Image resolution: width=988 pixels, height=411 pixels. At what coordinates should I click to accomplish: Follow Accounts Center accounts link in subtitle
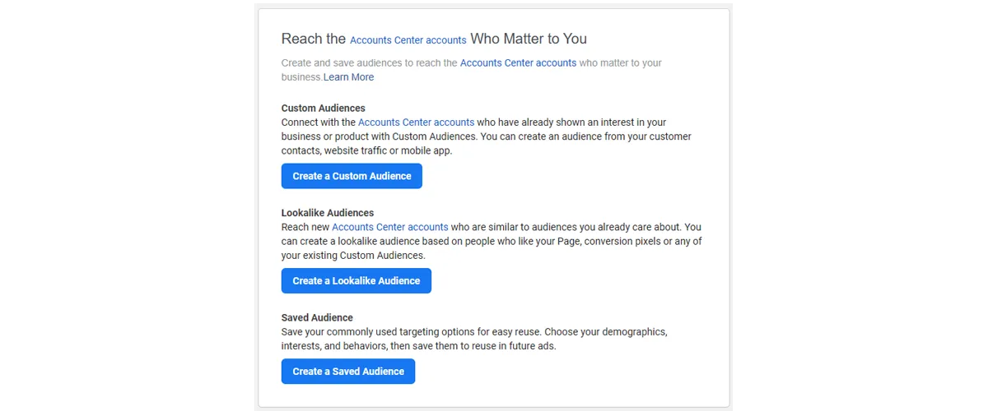coord(518,62)
